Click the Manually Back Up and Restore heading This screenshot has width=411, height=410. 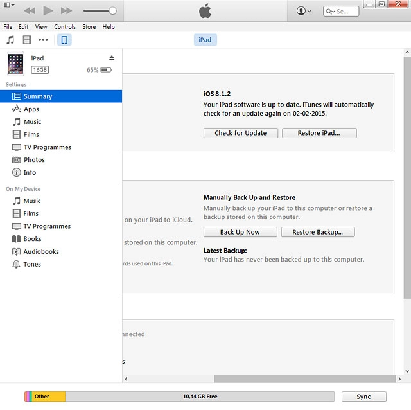pos(250,197)
